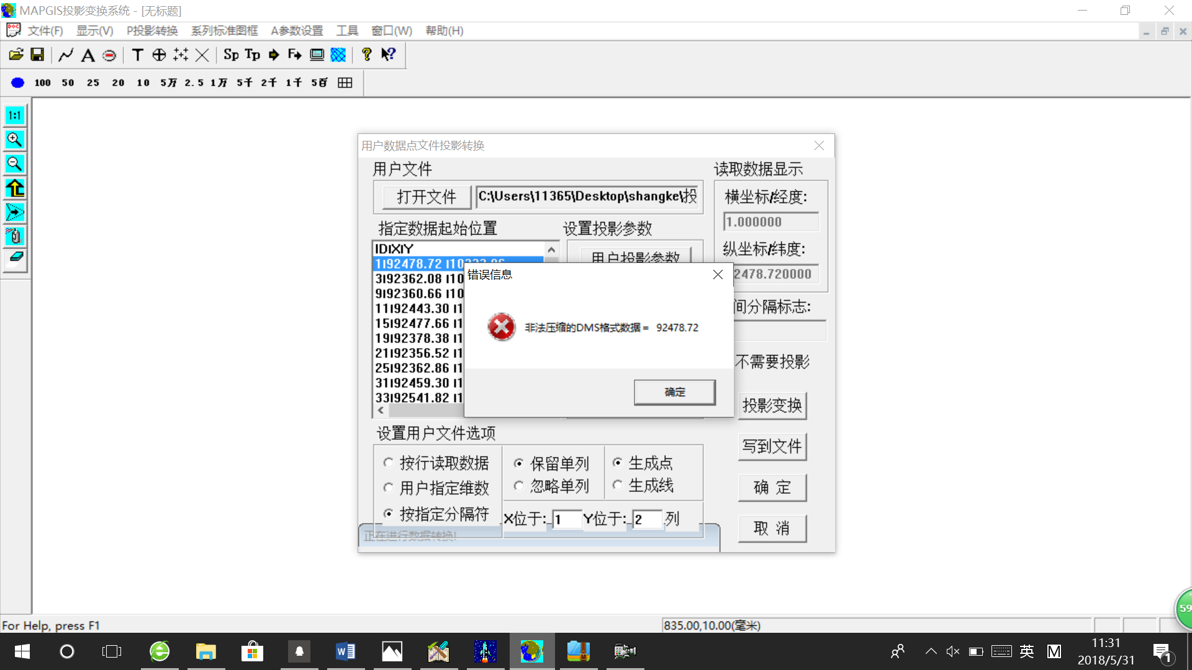The image size is (1192, 670).
Task: Click the open file toolbar icon
Action: click(x=16, y=55)
